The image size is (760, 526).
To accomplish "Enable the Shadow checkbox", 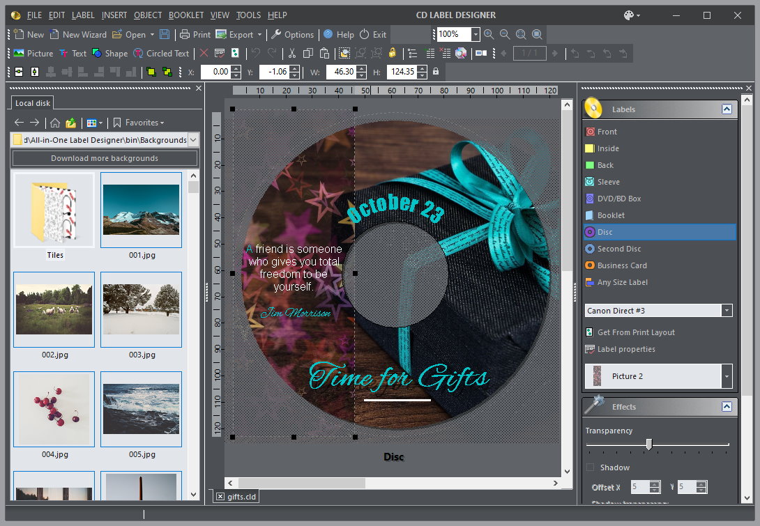I will click(591, 467).
